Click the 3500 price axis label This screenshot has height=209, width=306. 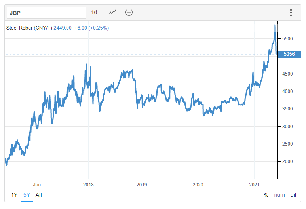[x=287, y=109]
